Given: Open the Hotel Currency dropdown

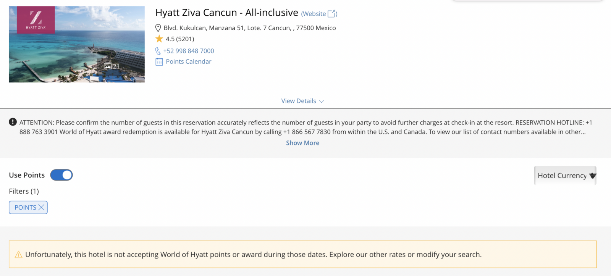Looking at the screenshot, I should coord(565,176).
